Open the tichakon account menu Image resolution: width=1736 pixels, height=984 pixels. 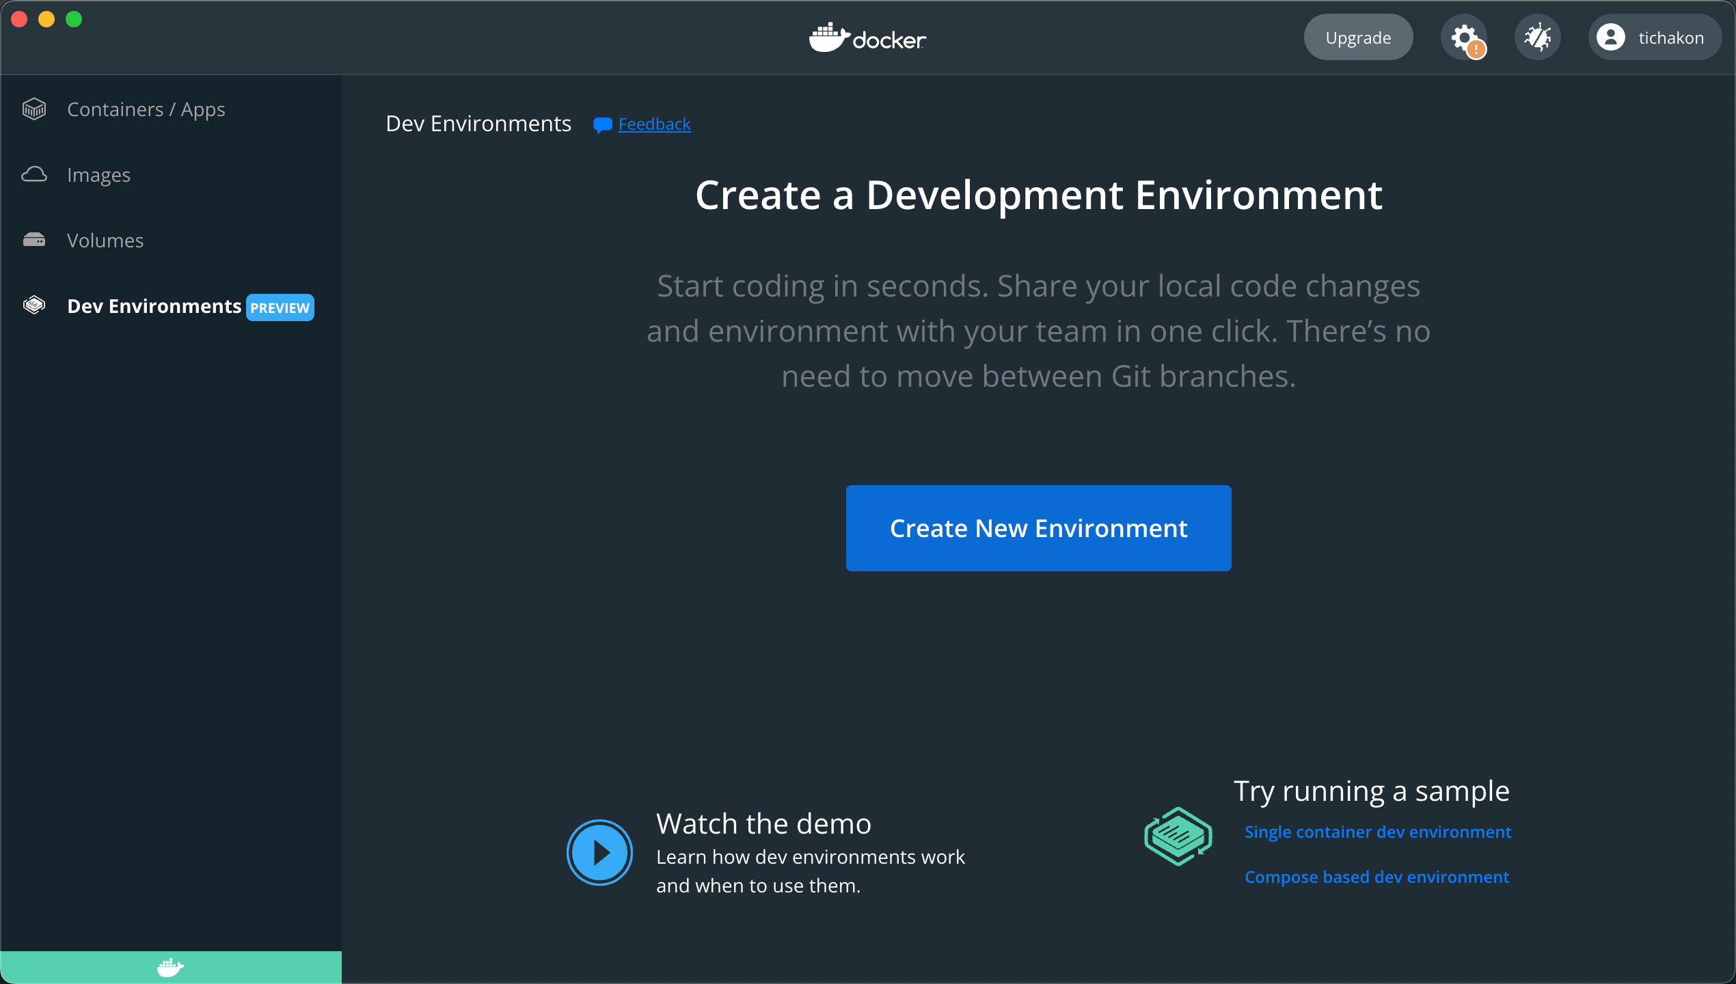pos(1654,37)
